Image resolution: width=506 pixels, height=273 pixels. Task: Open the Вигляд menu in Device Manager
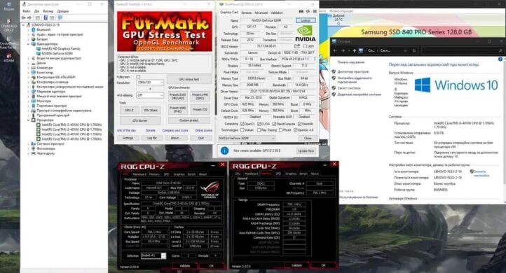click(48, 11)
